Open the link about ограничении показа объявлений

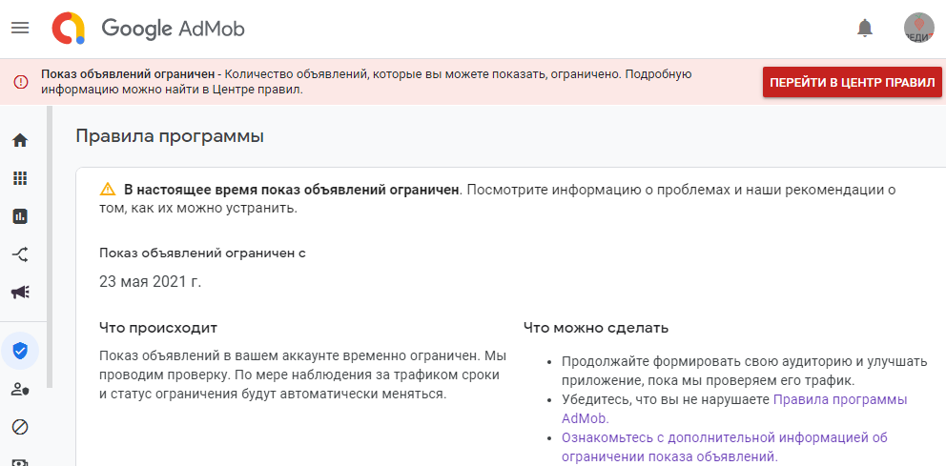tap(725, 446)
